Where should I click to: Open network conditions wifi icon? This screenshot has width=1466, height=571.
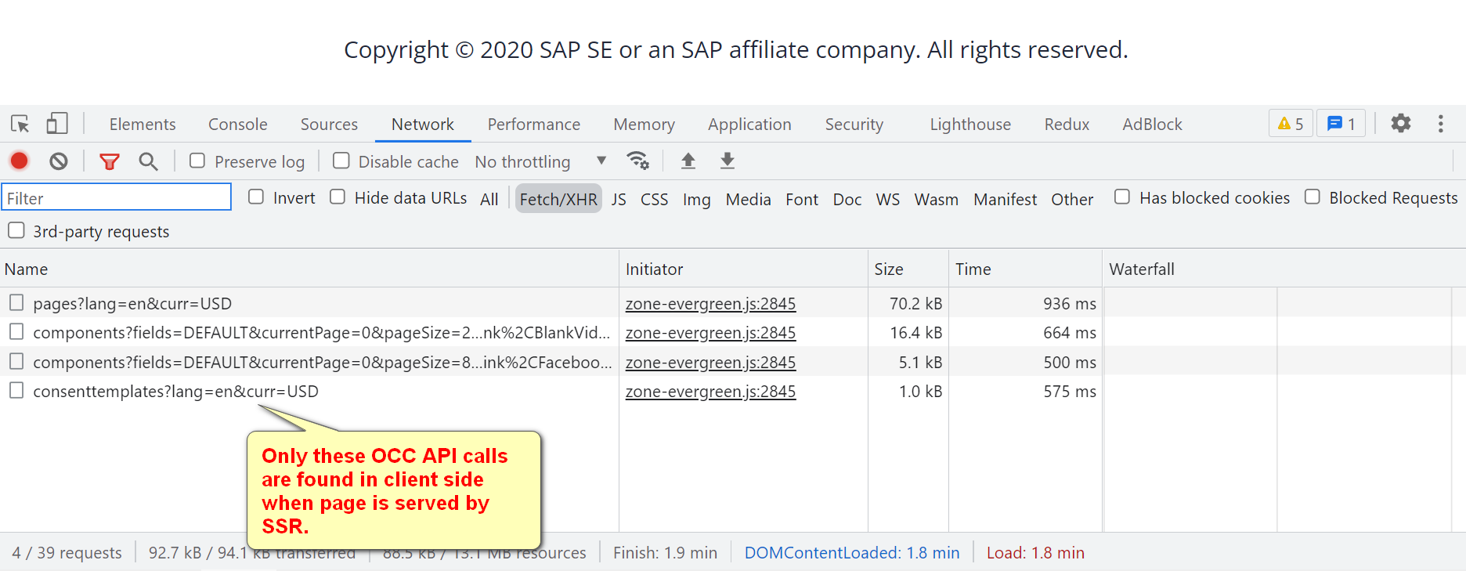[638, 161]
